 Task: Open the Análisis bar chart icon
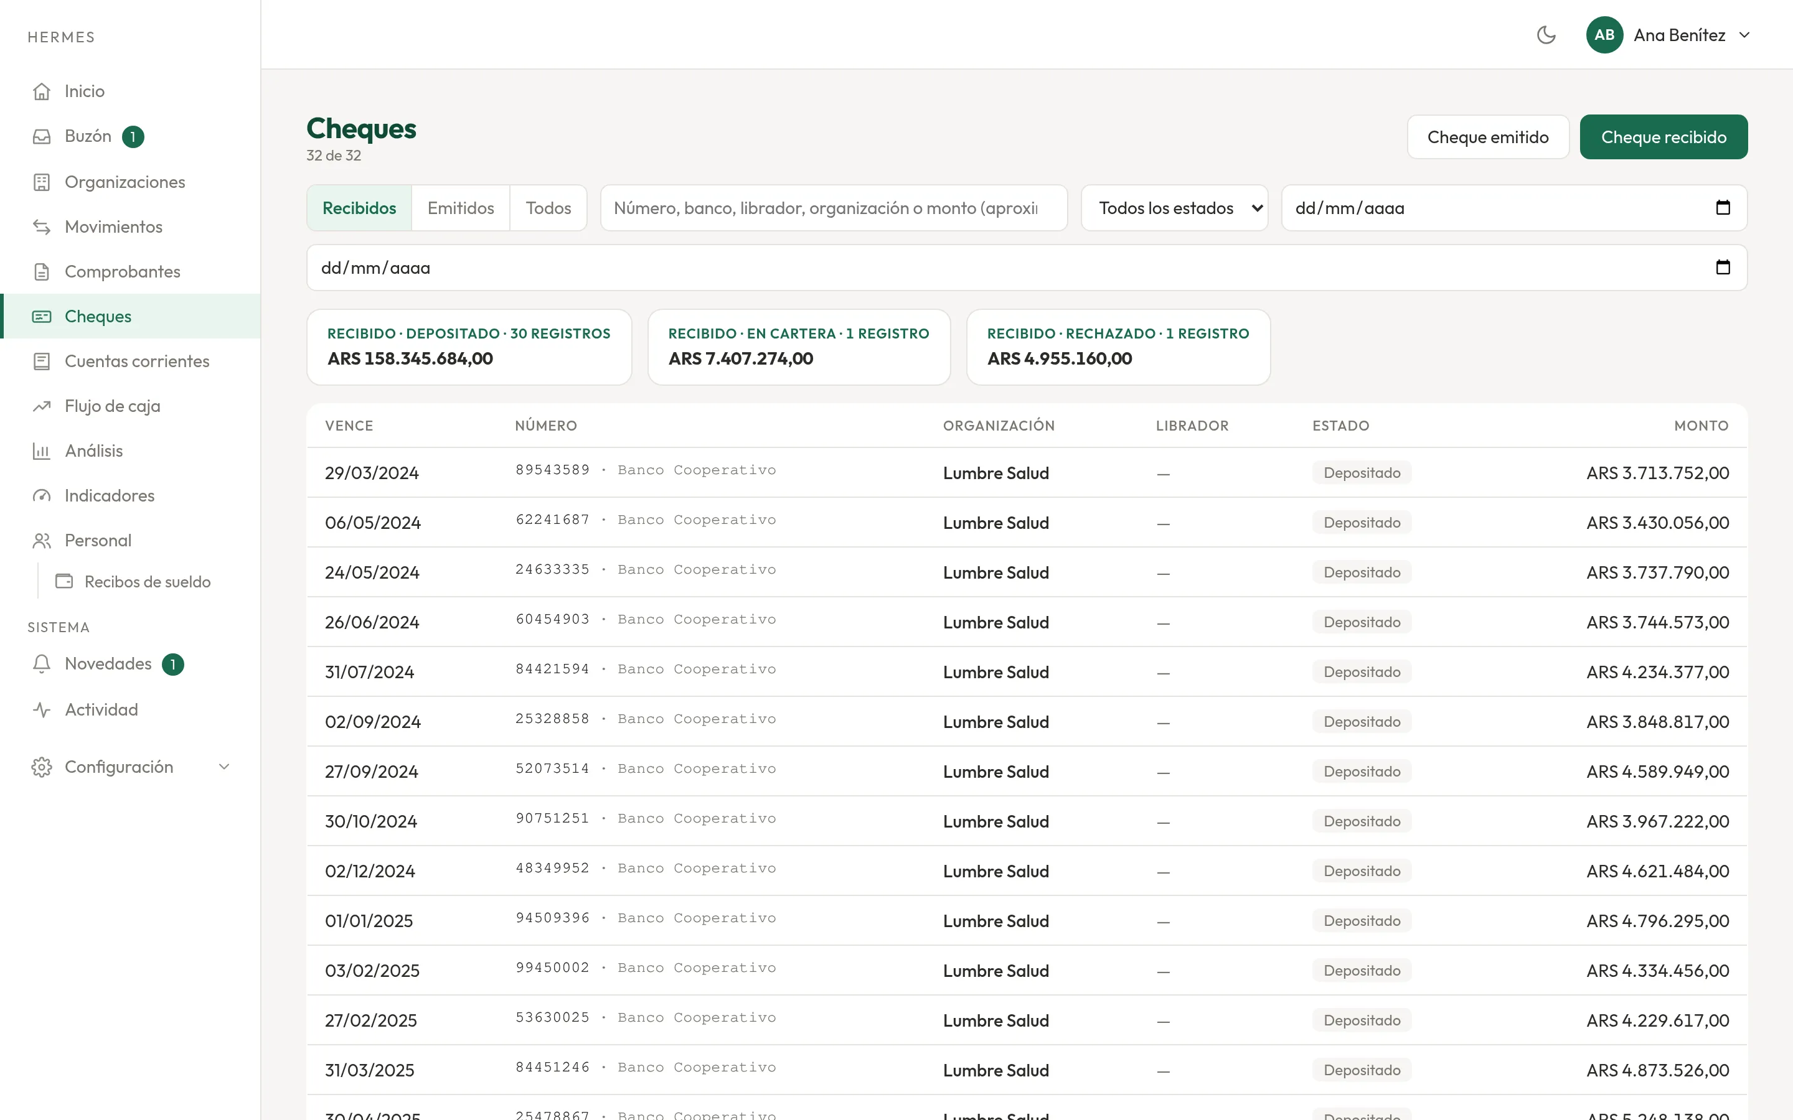click(x=42, y=451)
